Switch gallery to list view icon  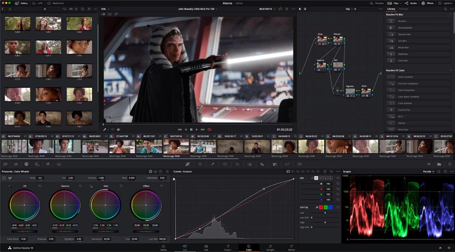pos(76,9)
